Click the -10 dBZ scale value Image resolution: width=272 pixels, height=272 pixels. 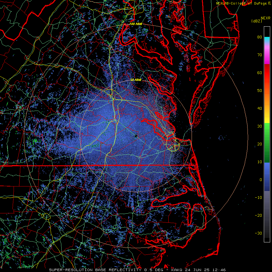tap(258, 198)
